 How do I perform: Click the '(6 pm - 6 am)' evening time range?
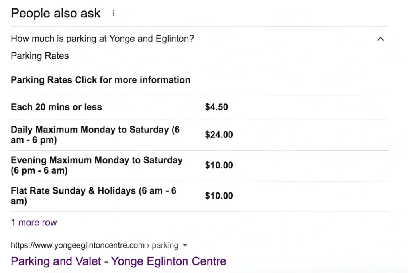[x=39, y=171]
